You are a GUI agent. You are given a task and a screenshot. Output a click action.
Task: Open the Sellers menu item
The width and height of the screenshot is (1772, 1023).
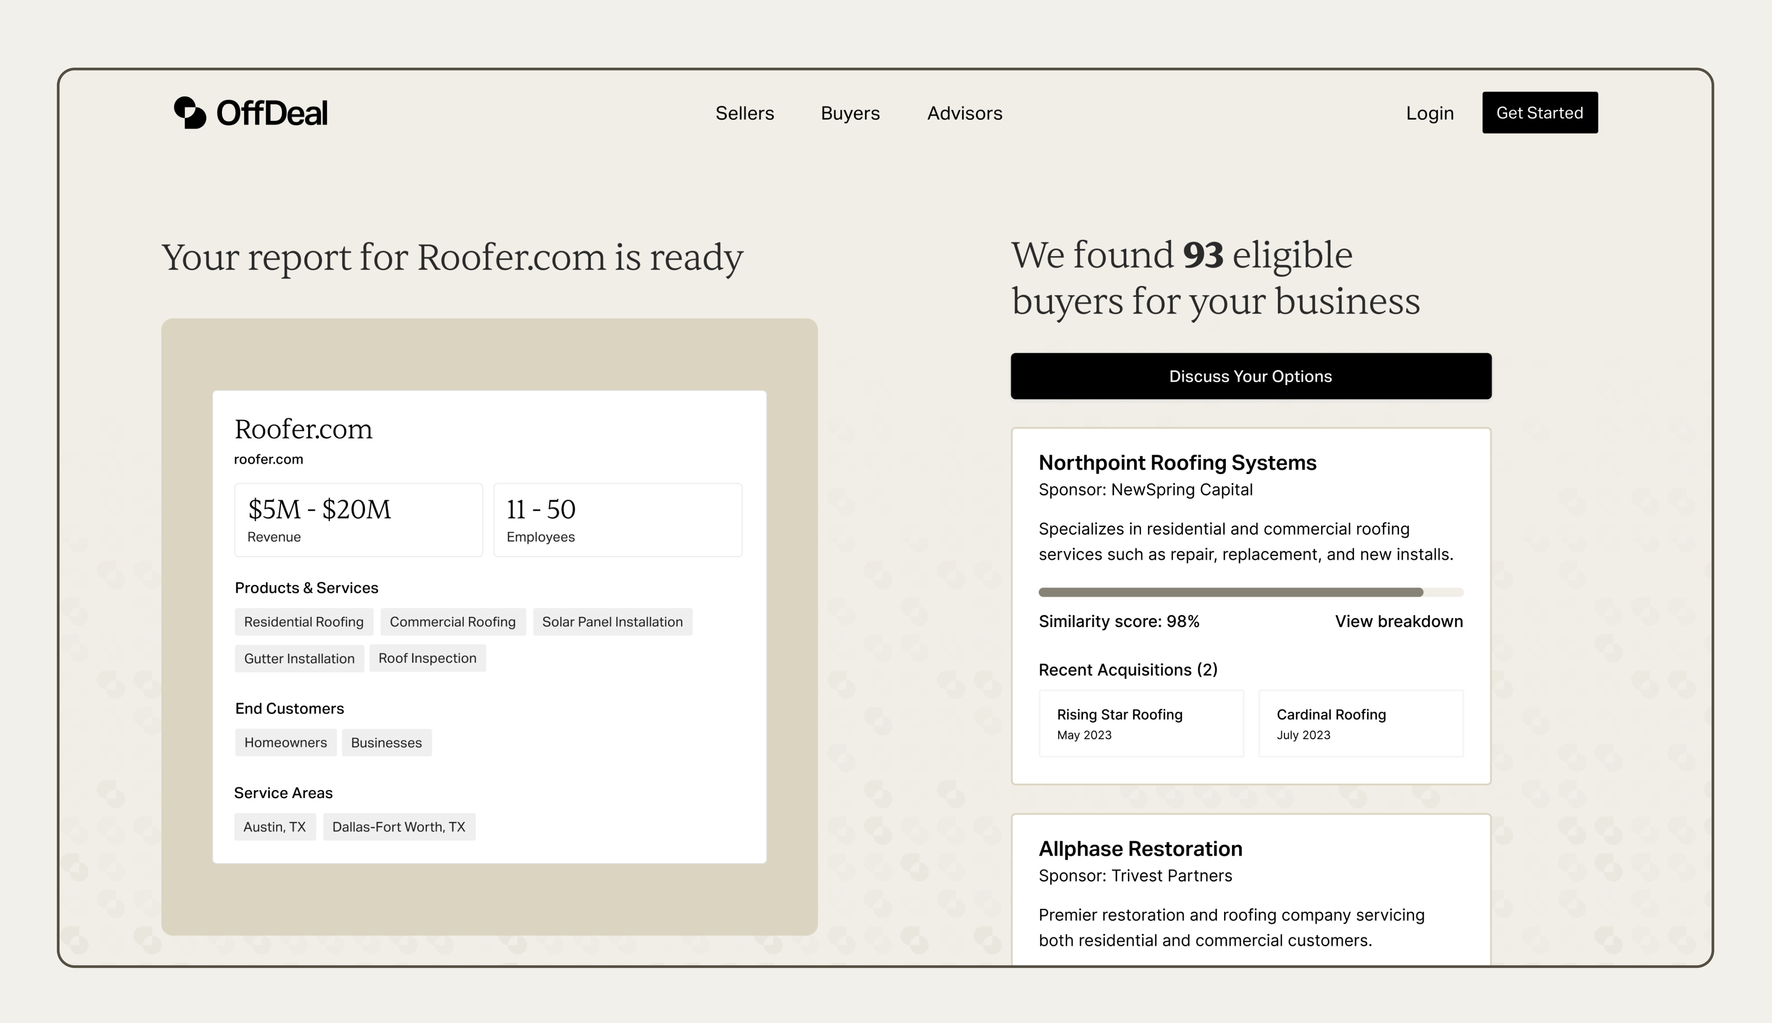coord(745,113)
